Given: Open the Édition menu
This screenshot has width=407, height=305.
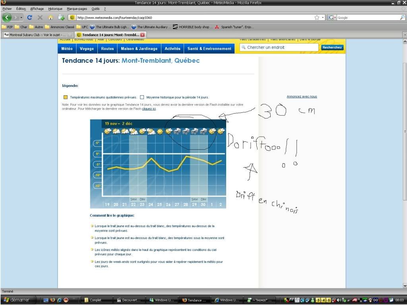Looking at the screenshot, I should click(x=21, y=9).
